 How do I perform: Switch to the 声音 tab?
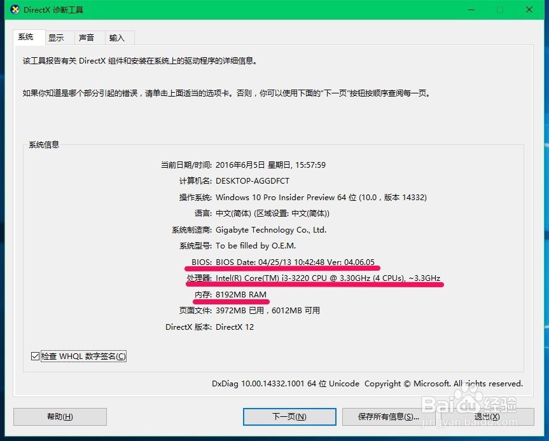click(x=90, y=37)
